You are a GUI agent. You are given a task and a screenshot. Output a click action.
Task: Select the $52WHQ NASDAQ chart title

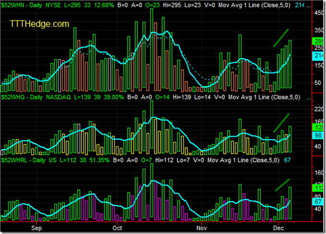pyautogui.click(x=36, y=97)
